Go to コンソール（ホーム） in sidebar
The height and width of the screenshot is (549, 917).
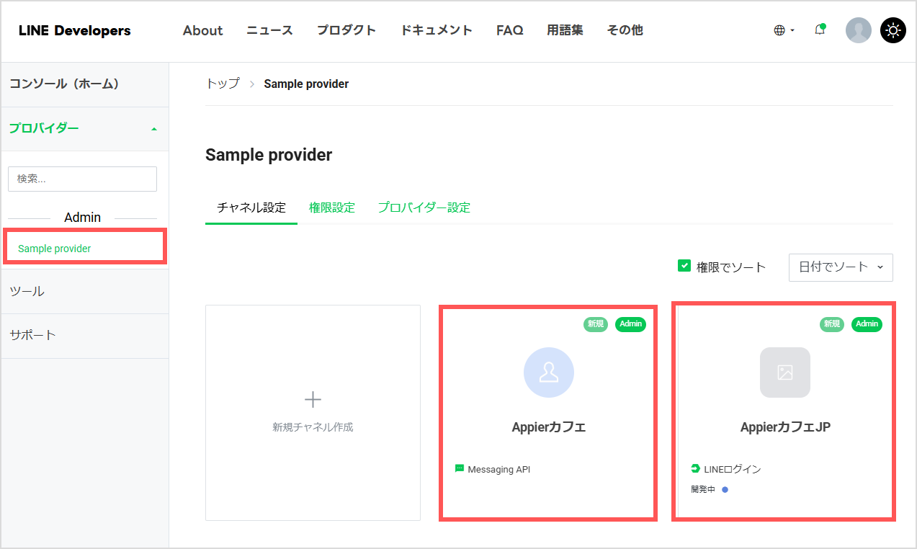(85, 84)
